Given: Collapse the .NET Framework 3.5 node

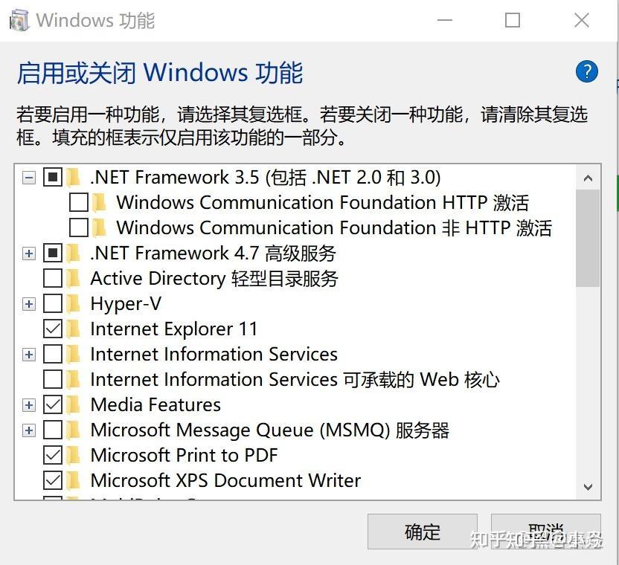Looking at the screenshot, I should coord(28,178).
